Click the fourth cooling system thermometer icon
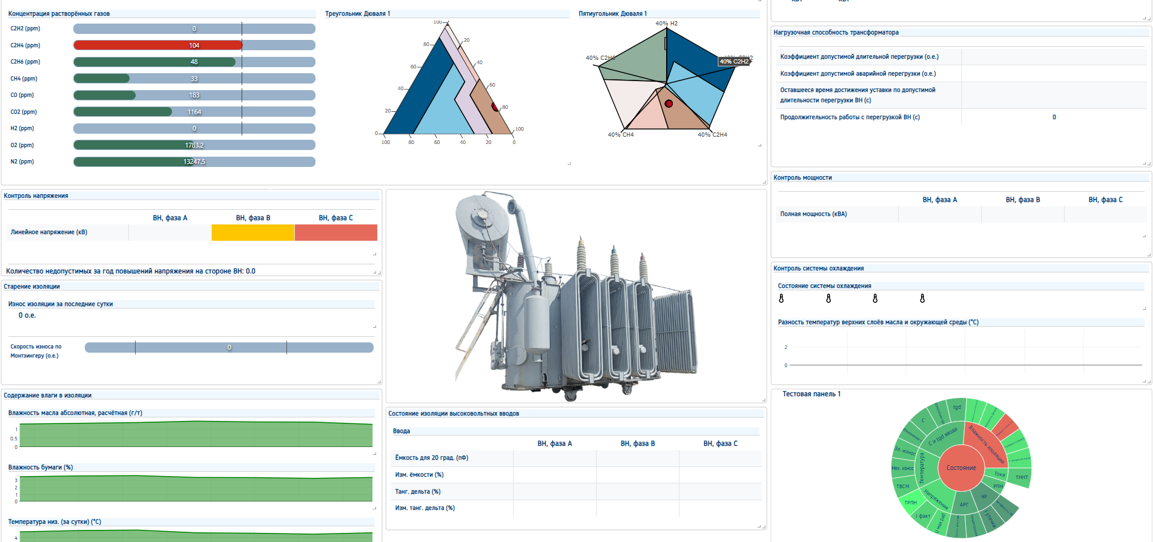 tap(922, 298)
